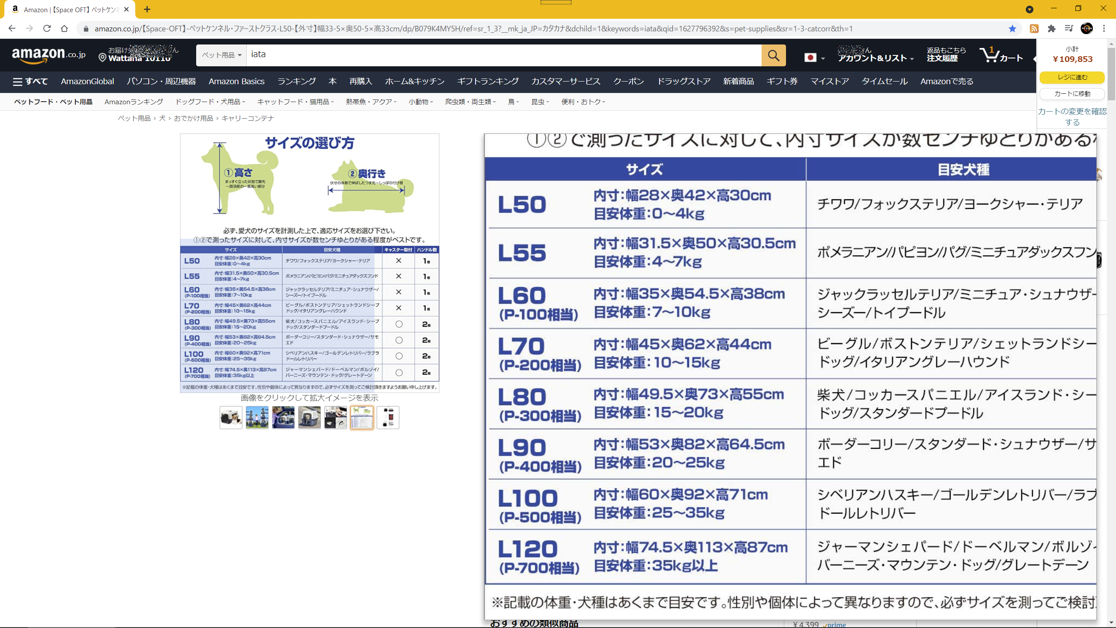Click カートの変更を確認する link
This screenshot has width=1116, height=628.
[1072, 117]
